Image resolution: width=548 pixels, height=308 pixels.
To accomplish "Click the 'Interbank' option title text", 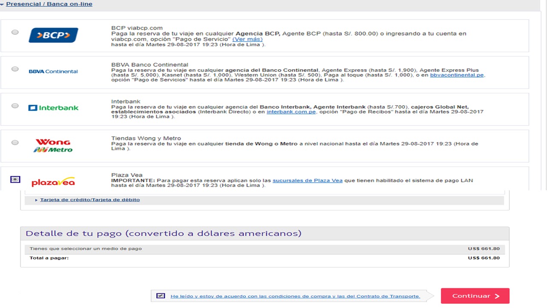I will coord(126,101).
